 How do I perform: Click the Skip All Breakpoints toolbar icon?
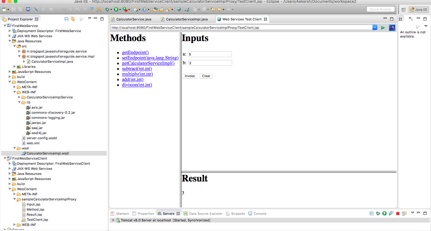pos(36,9)
